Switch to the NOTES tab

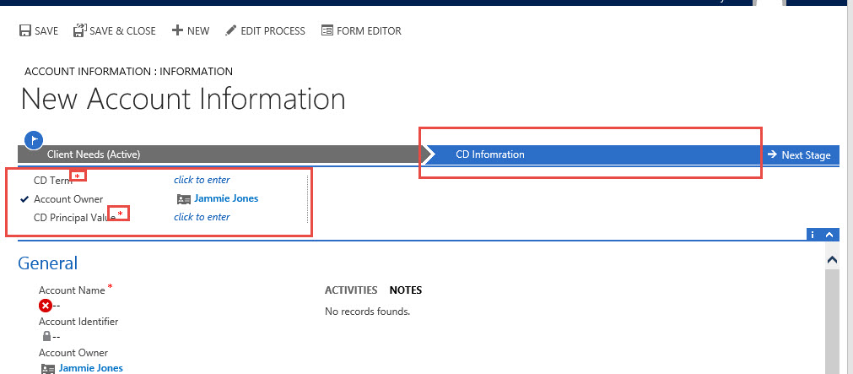[405, 290]
